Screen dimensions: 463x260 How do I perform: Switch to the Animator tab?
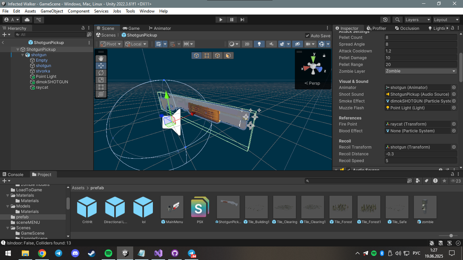[160, 28]
